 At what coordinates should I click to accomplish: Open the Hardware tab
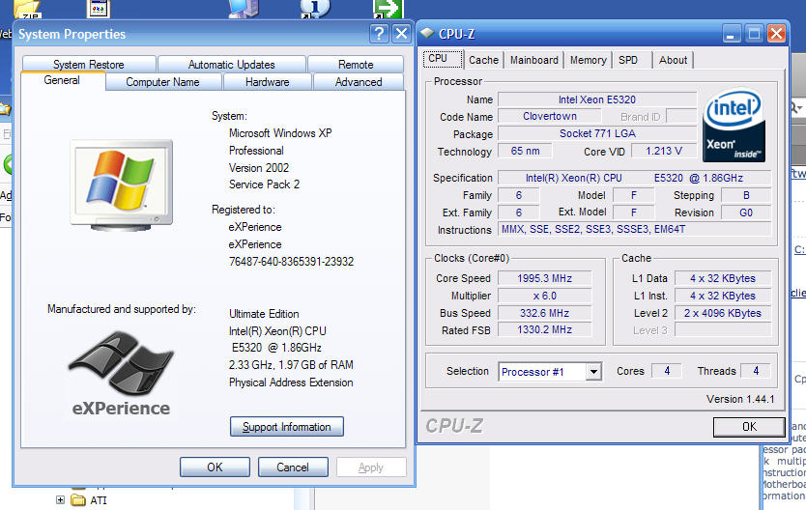pos(268,82)
